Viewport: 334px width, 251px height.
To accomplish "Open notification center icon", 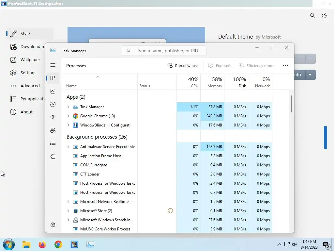I will tap(326, 245).
